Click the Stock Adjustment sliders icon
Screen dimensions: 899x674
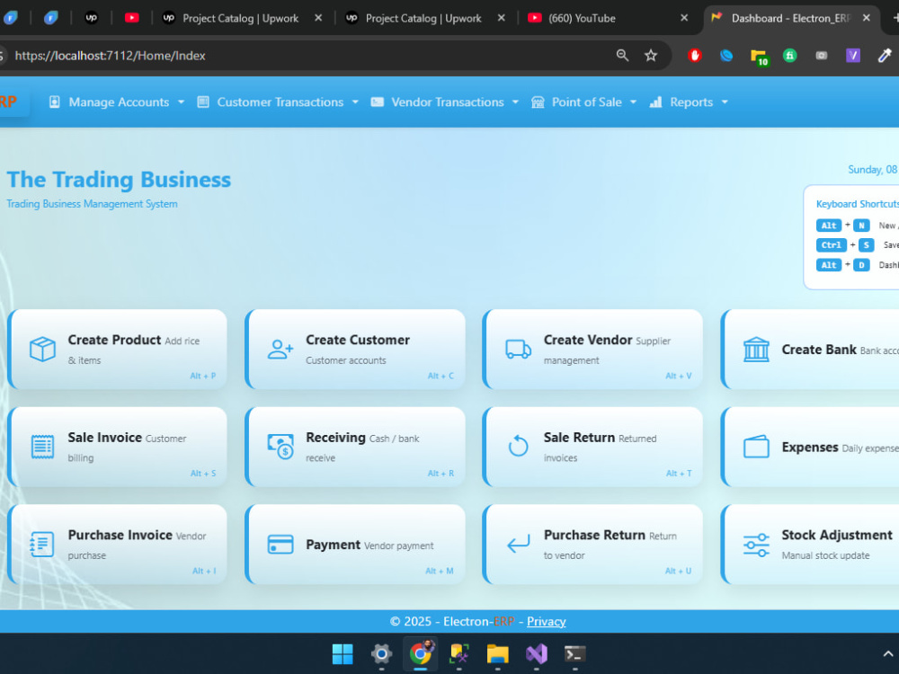(756, 545)
